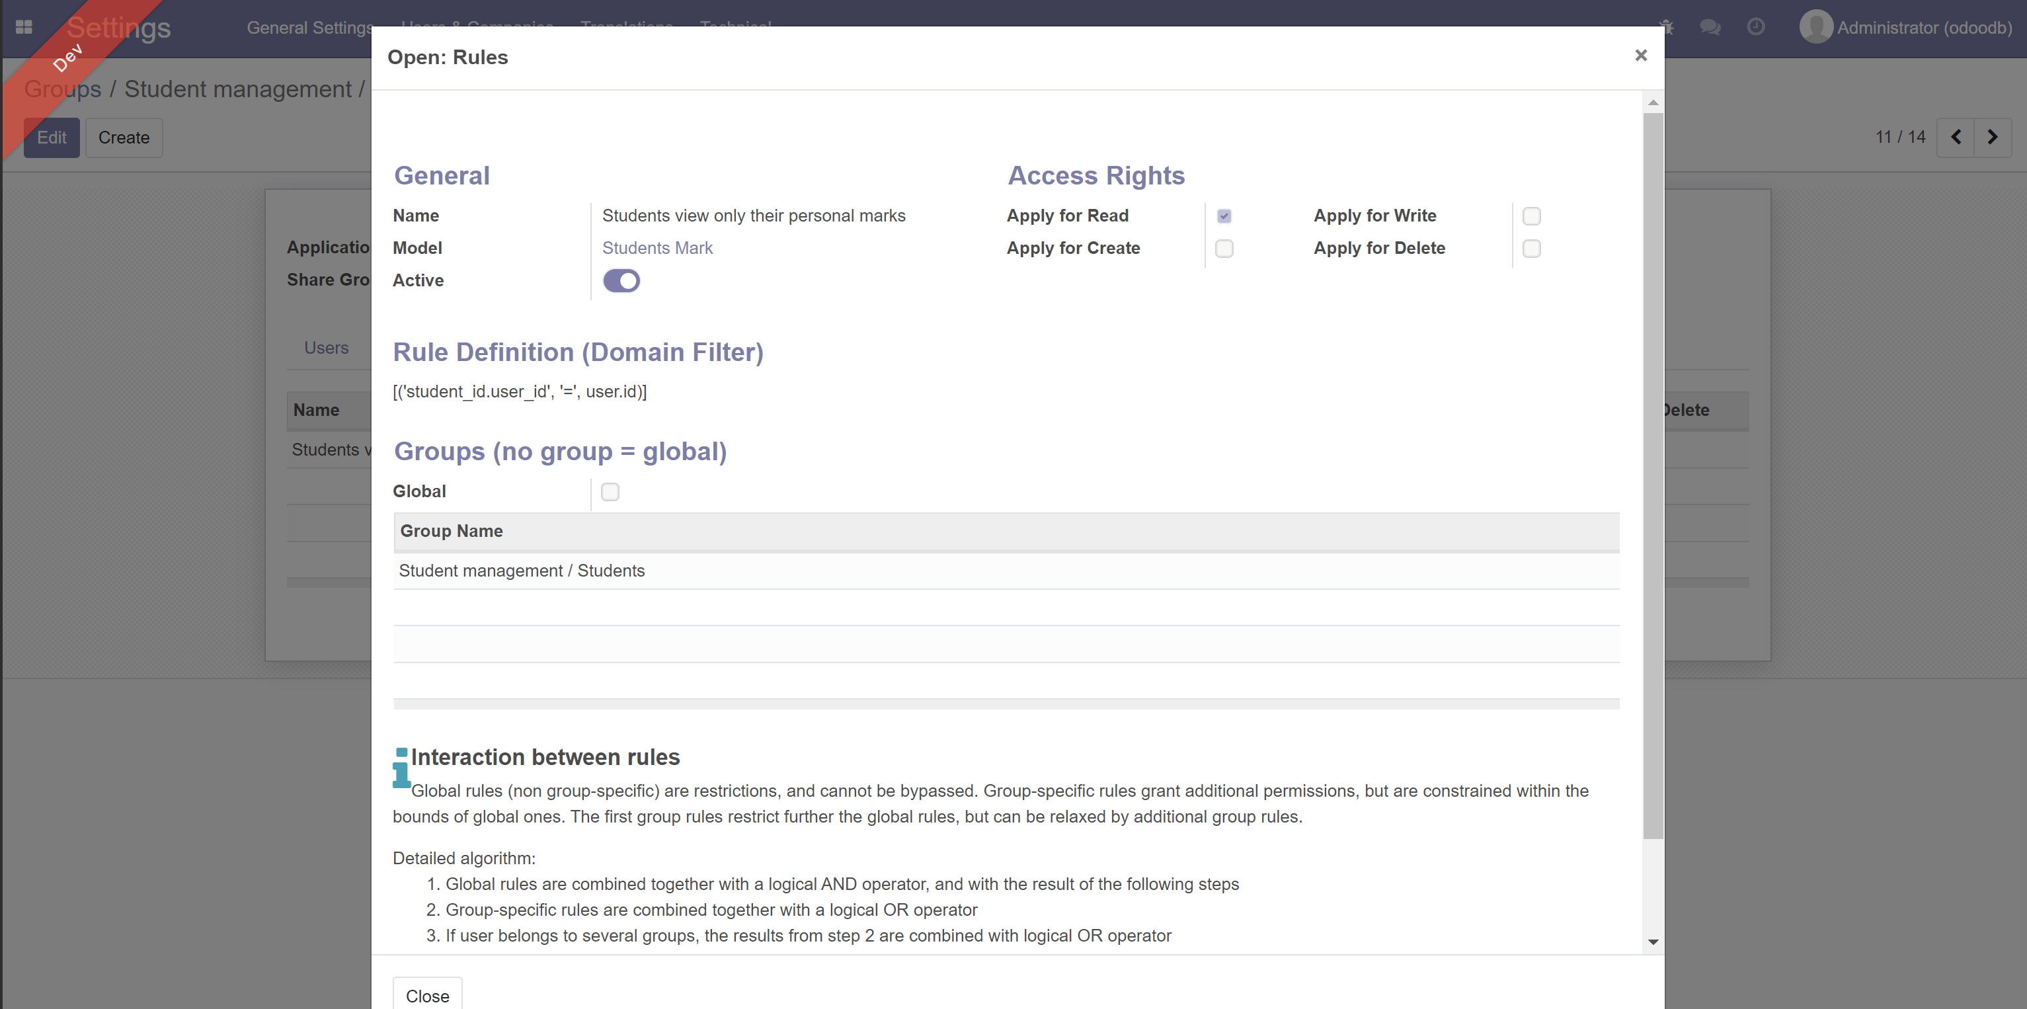Disable the Active toggle

pyautogui.click(x=621, y=280)
